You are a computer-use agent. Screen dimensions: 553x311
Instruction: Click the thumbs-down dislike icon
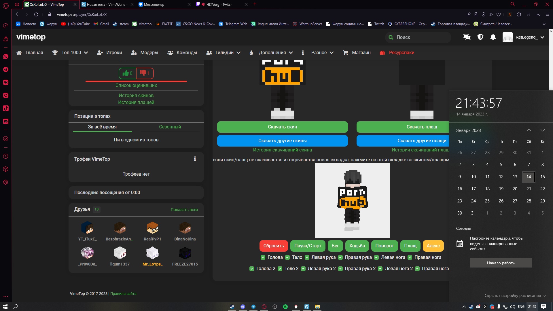click(x=143, y=73)
